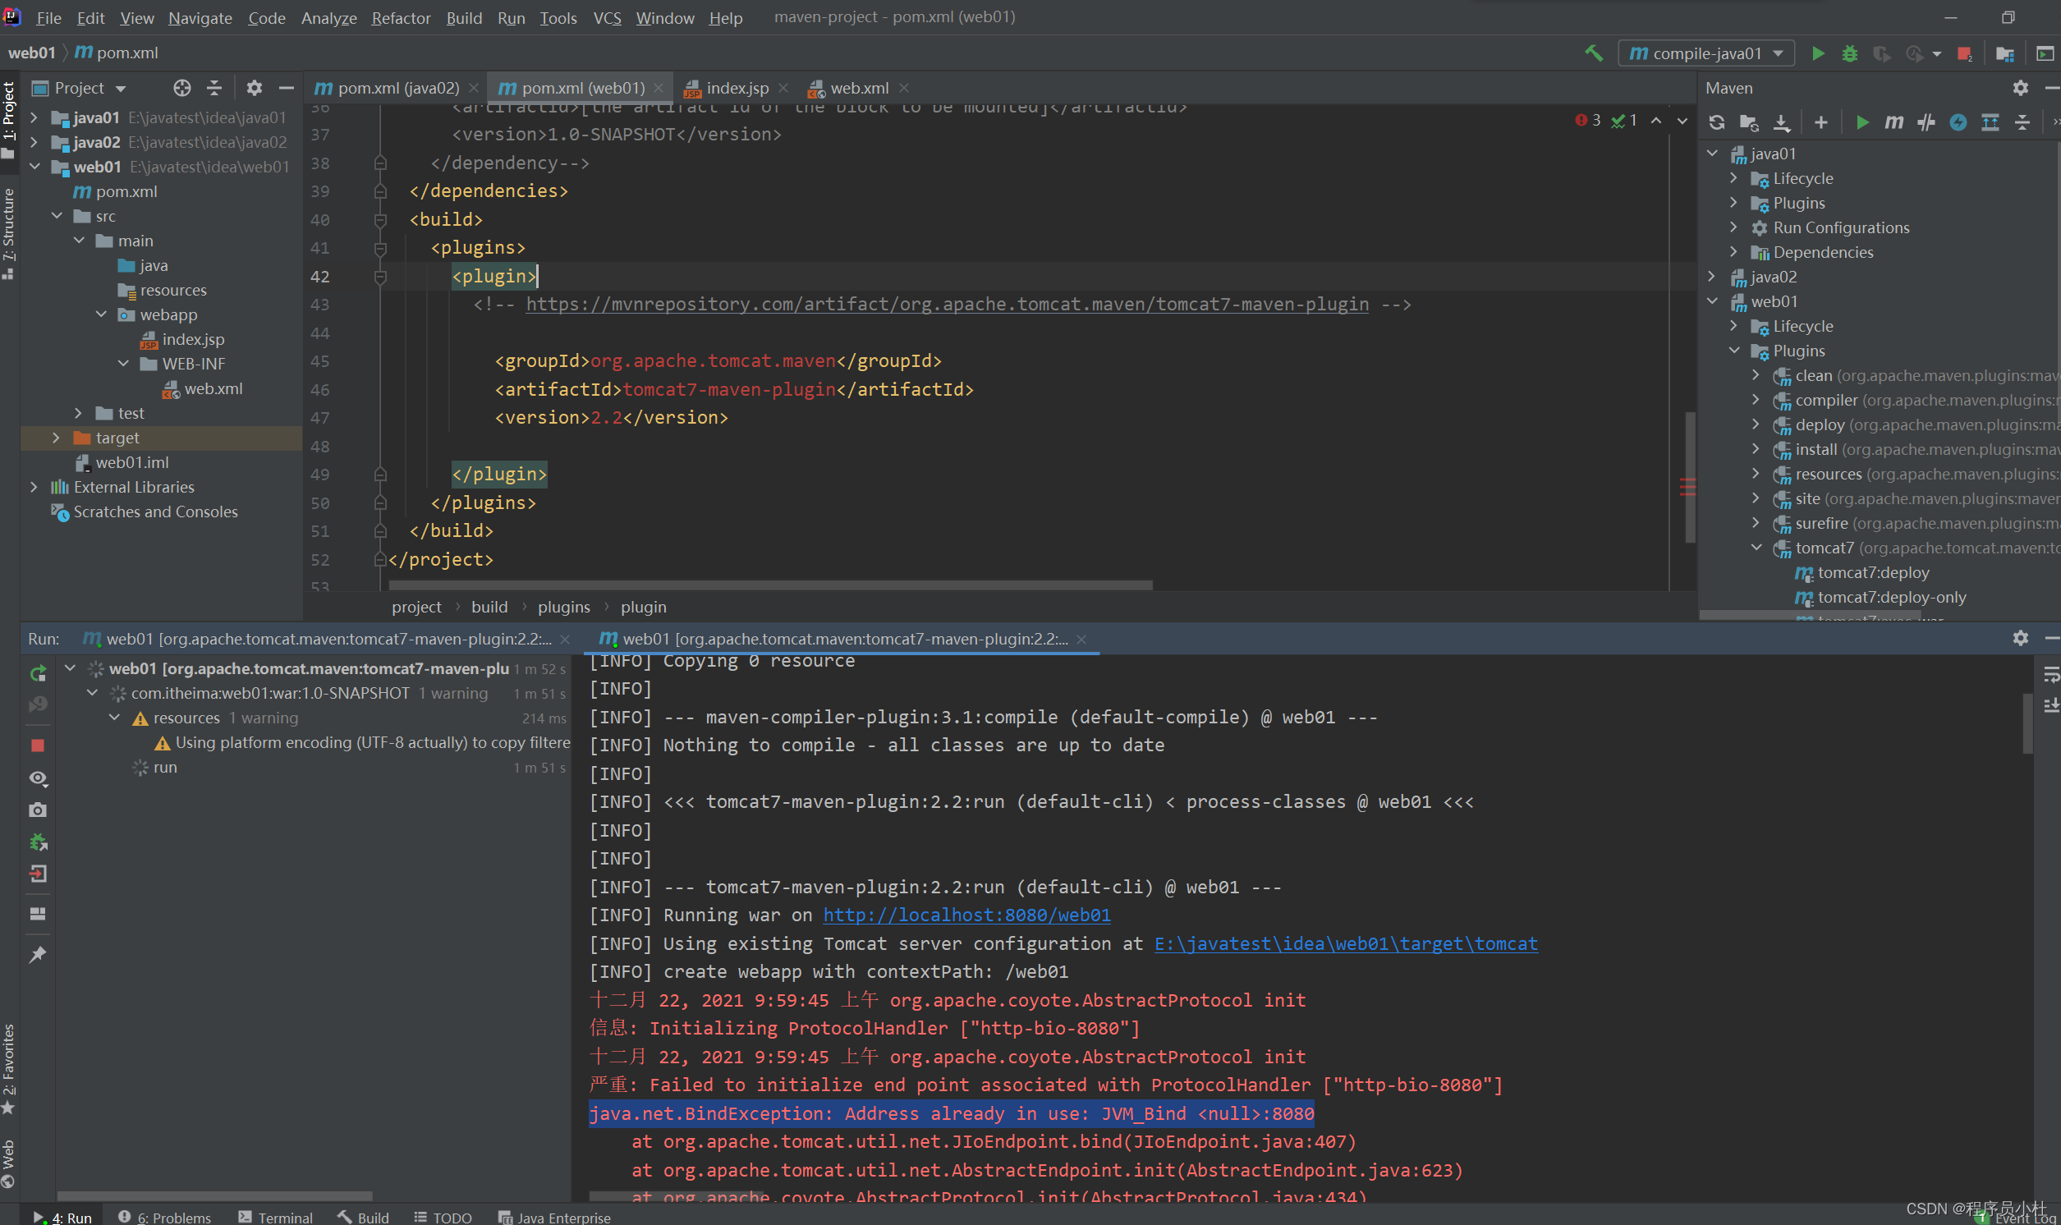Expand the java01 project folder
Viewport: 2061px width, 1225px height.
[x=34, y=117]
